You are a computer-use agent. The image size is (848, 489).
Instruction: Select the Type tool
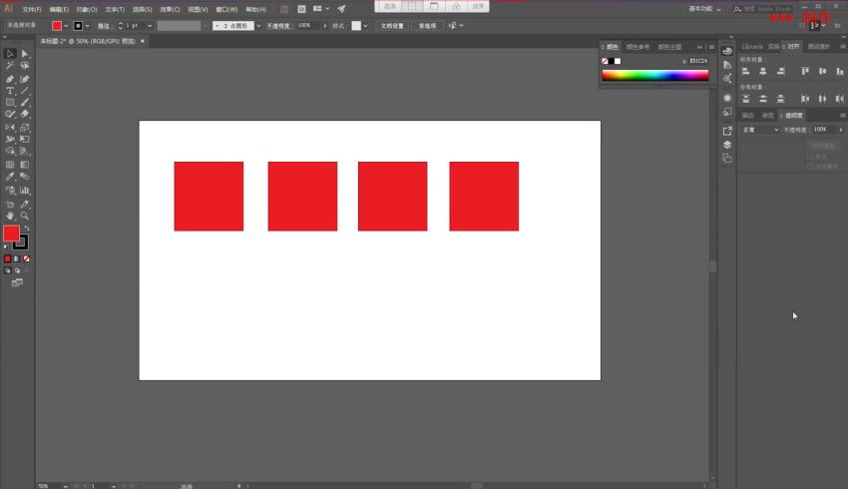tap(10, 91)
